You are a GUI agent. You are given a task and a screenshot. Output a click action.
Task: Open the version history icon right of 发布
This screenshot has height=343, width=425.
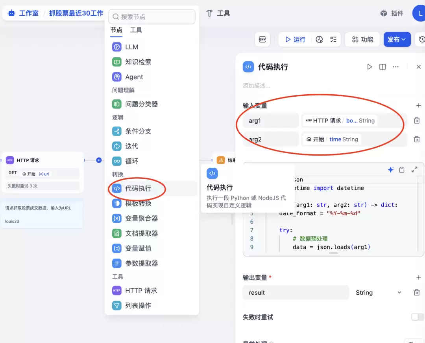tap(422, 40)
